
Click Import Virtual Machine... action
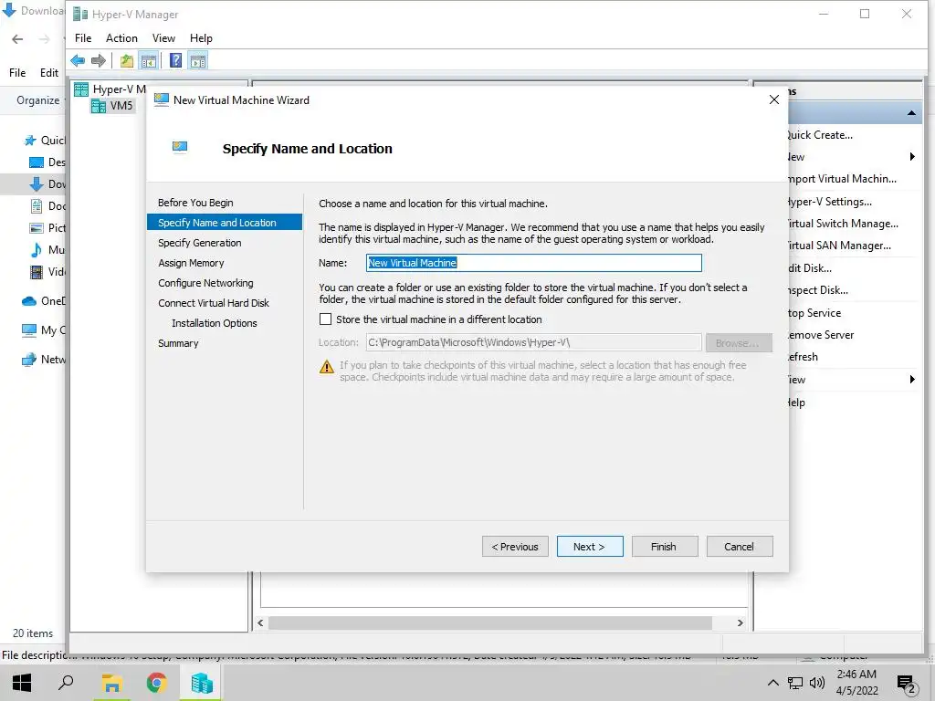(841, 179)
